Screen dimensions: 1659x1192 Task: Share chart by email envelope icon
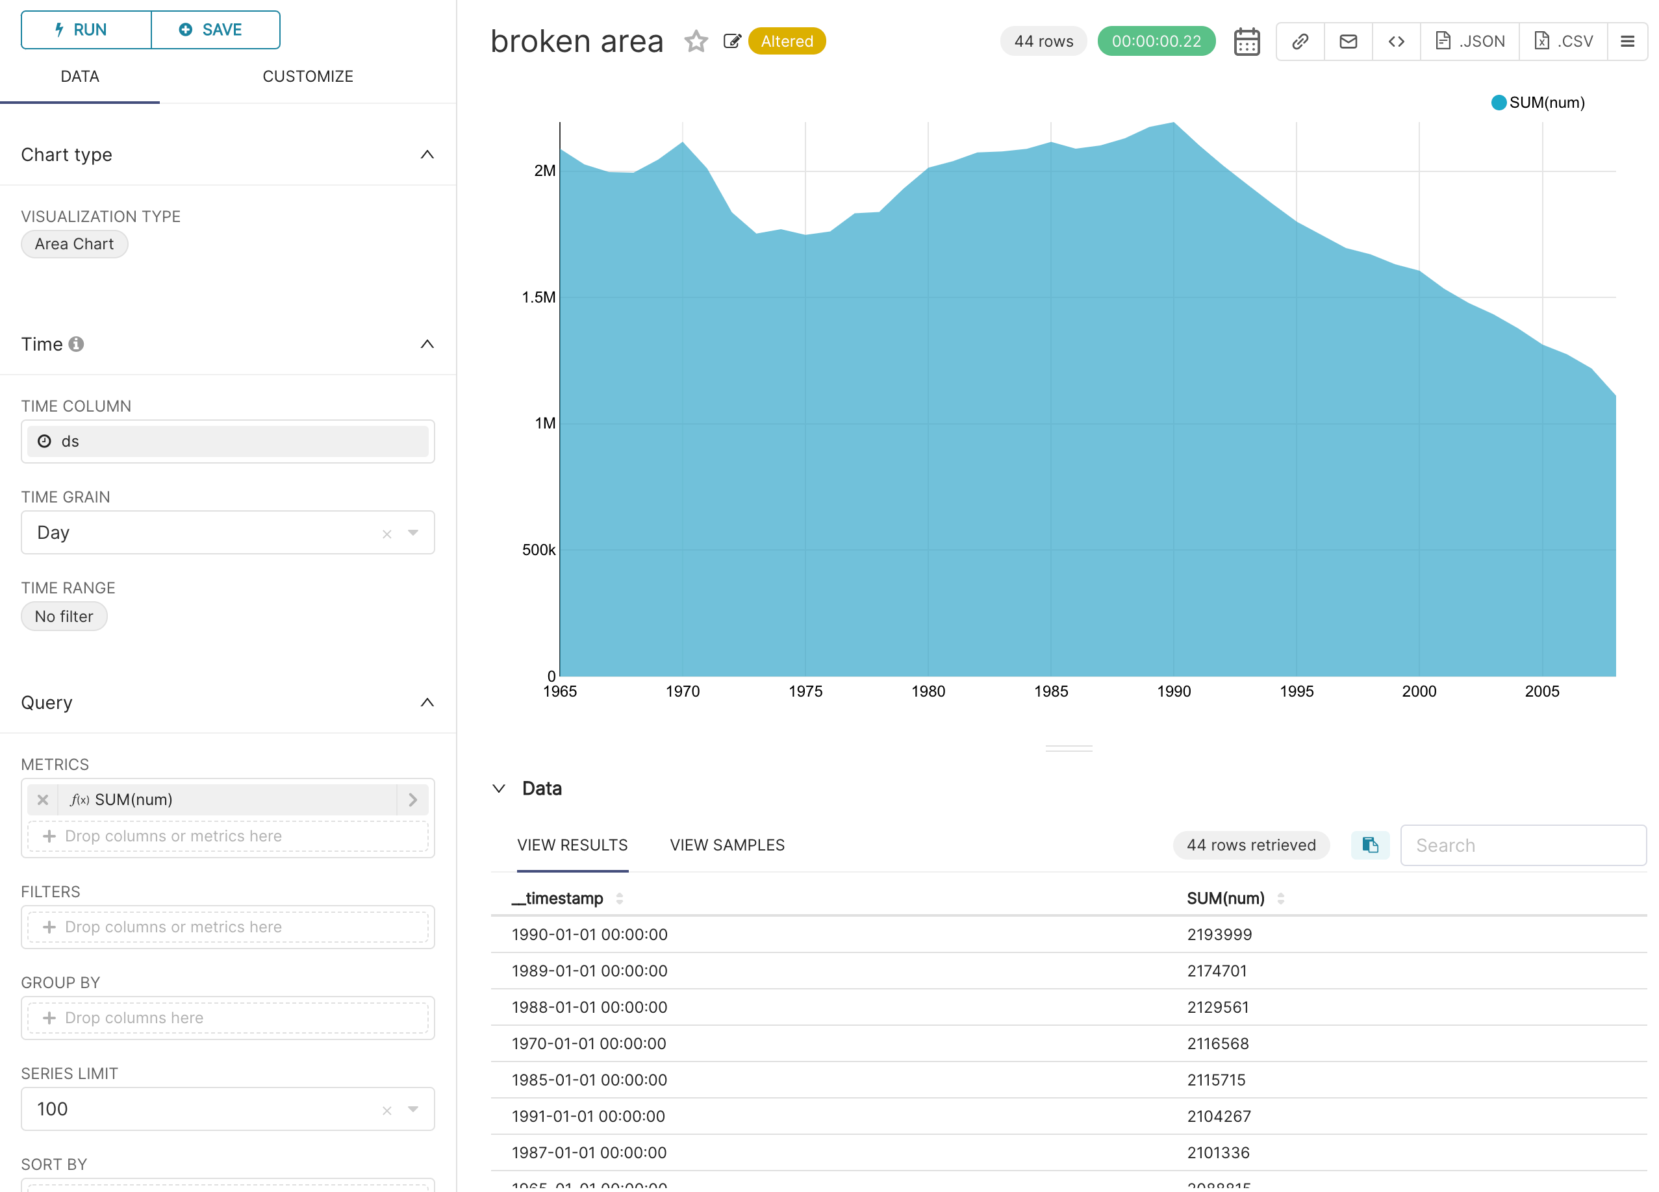pyautogui.click(x=1348, y=41)
